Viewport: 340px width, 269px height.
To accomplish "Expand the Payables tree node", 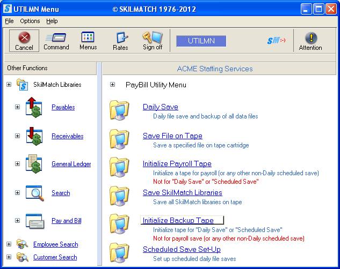I will (x=17, y=107).
